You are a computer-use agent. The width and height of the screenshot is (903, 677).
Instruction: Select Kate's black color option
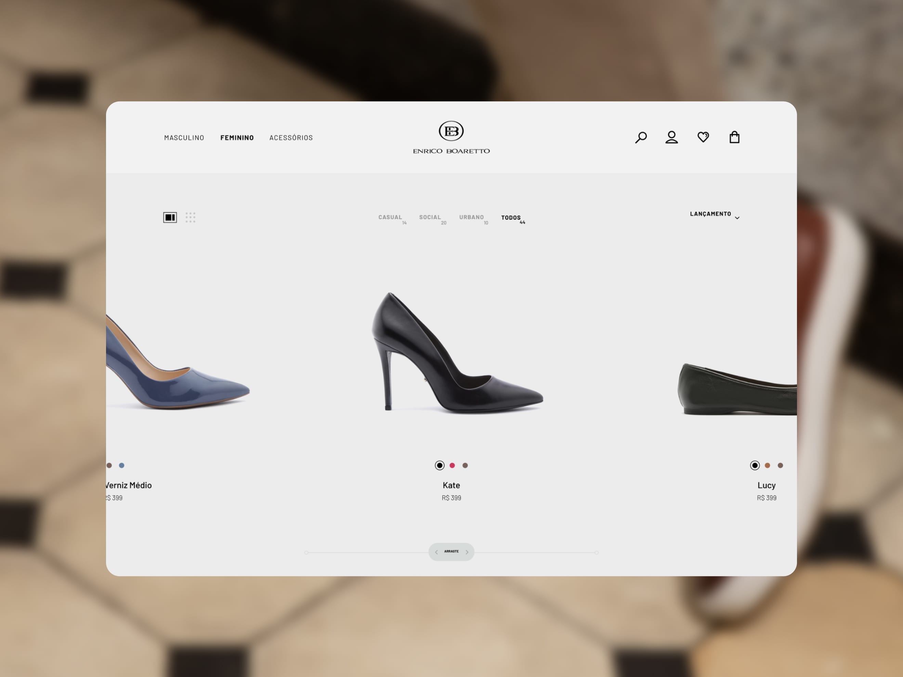click(x=439, y=465)
